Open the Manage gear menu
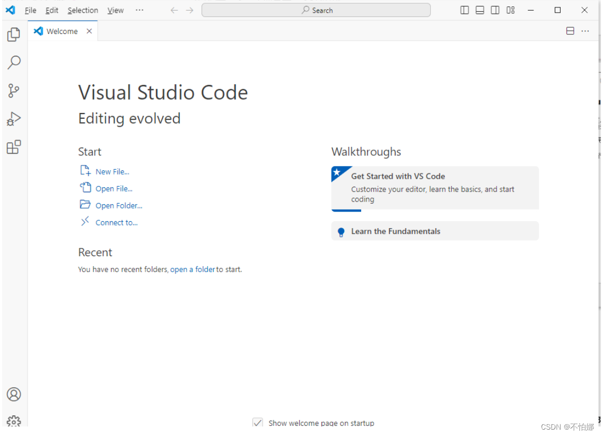 pos(14,421)
